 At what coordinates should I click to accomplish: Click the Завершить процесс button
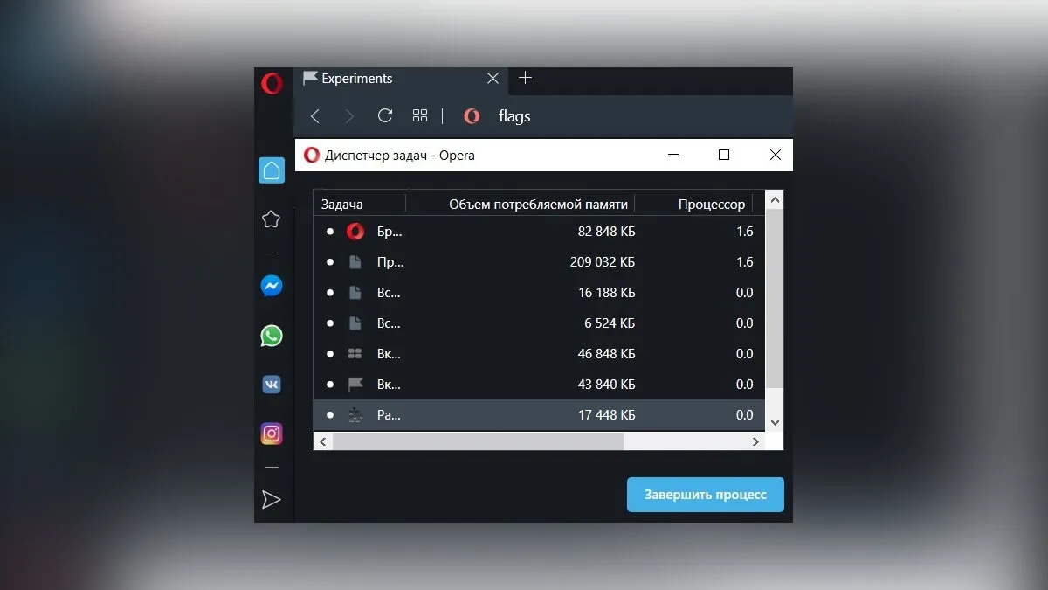(x=706, y=495)
